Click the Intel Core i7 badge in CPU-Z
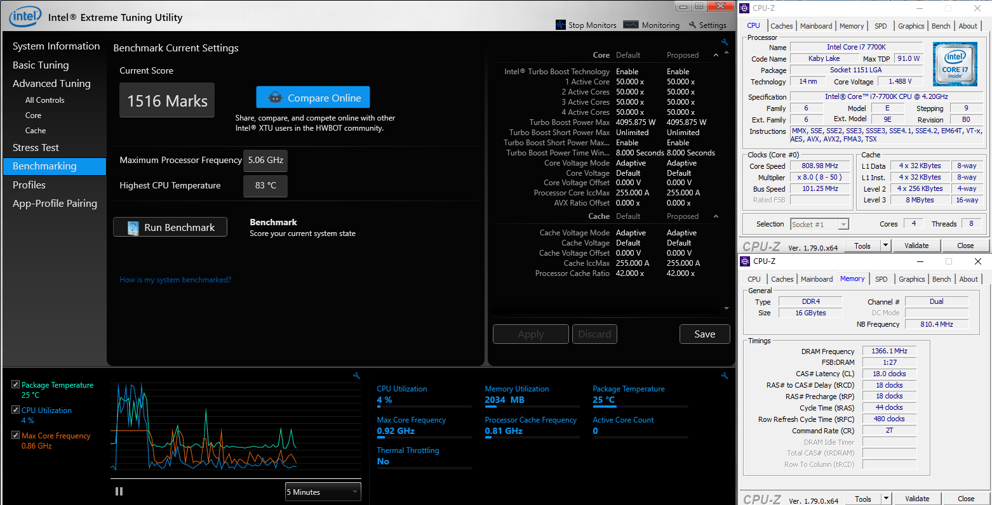 click(955, 64)
